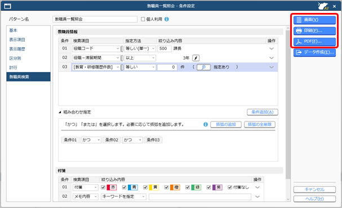Select the 教職員検索 tab in sidebar
The width and height of the screenshot is (342, 208).
click(28, 77)
